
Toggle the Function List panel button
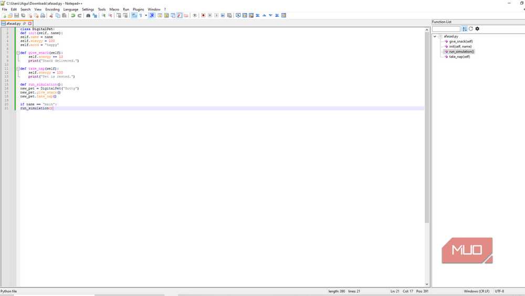pos(180,15)
